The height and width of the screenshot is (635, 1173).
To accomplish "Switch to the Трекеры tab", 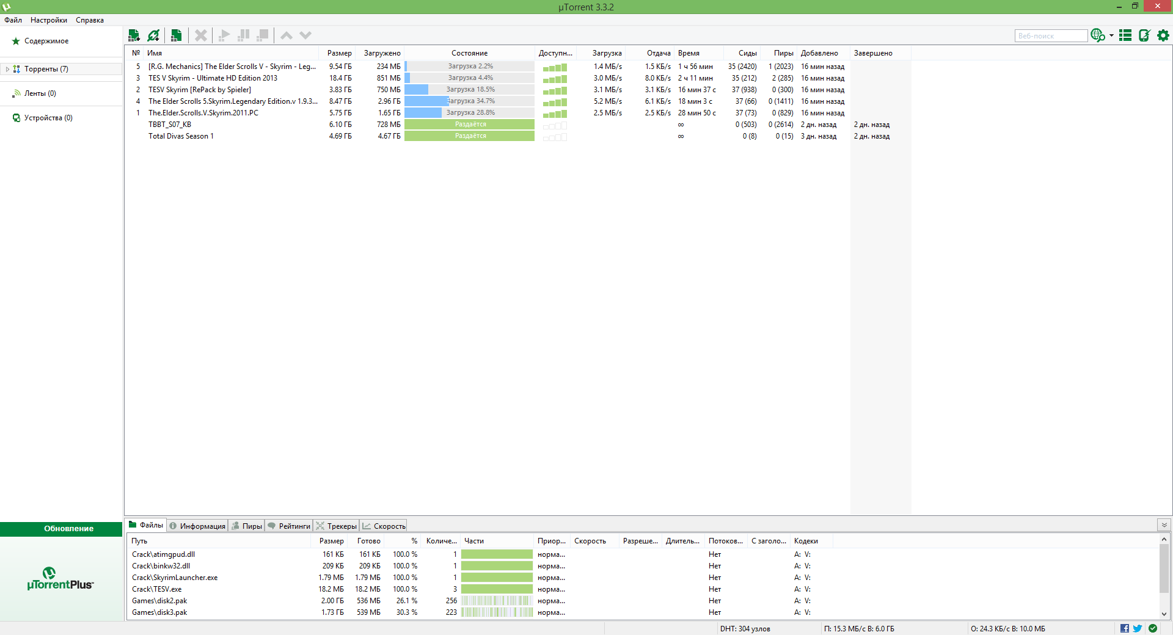I will pos(337,526).
